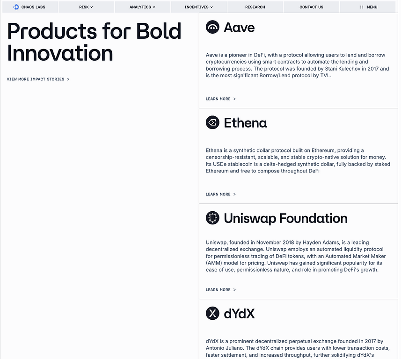Expand the Analytics dropdown menu
401x359 pixels.
(x=142, y=7)
